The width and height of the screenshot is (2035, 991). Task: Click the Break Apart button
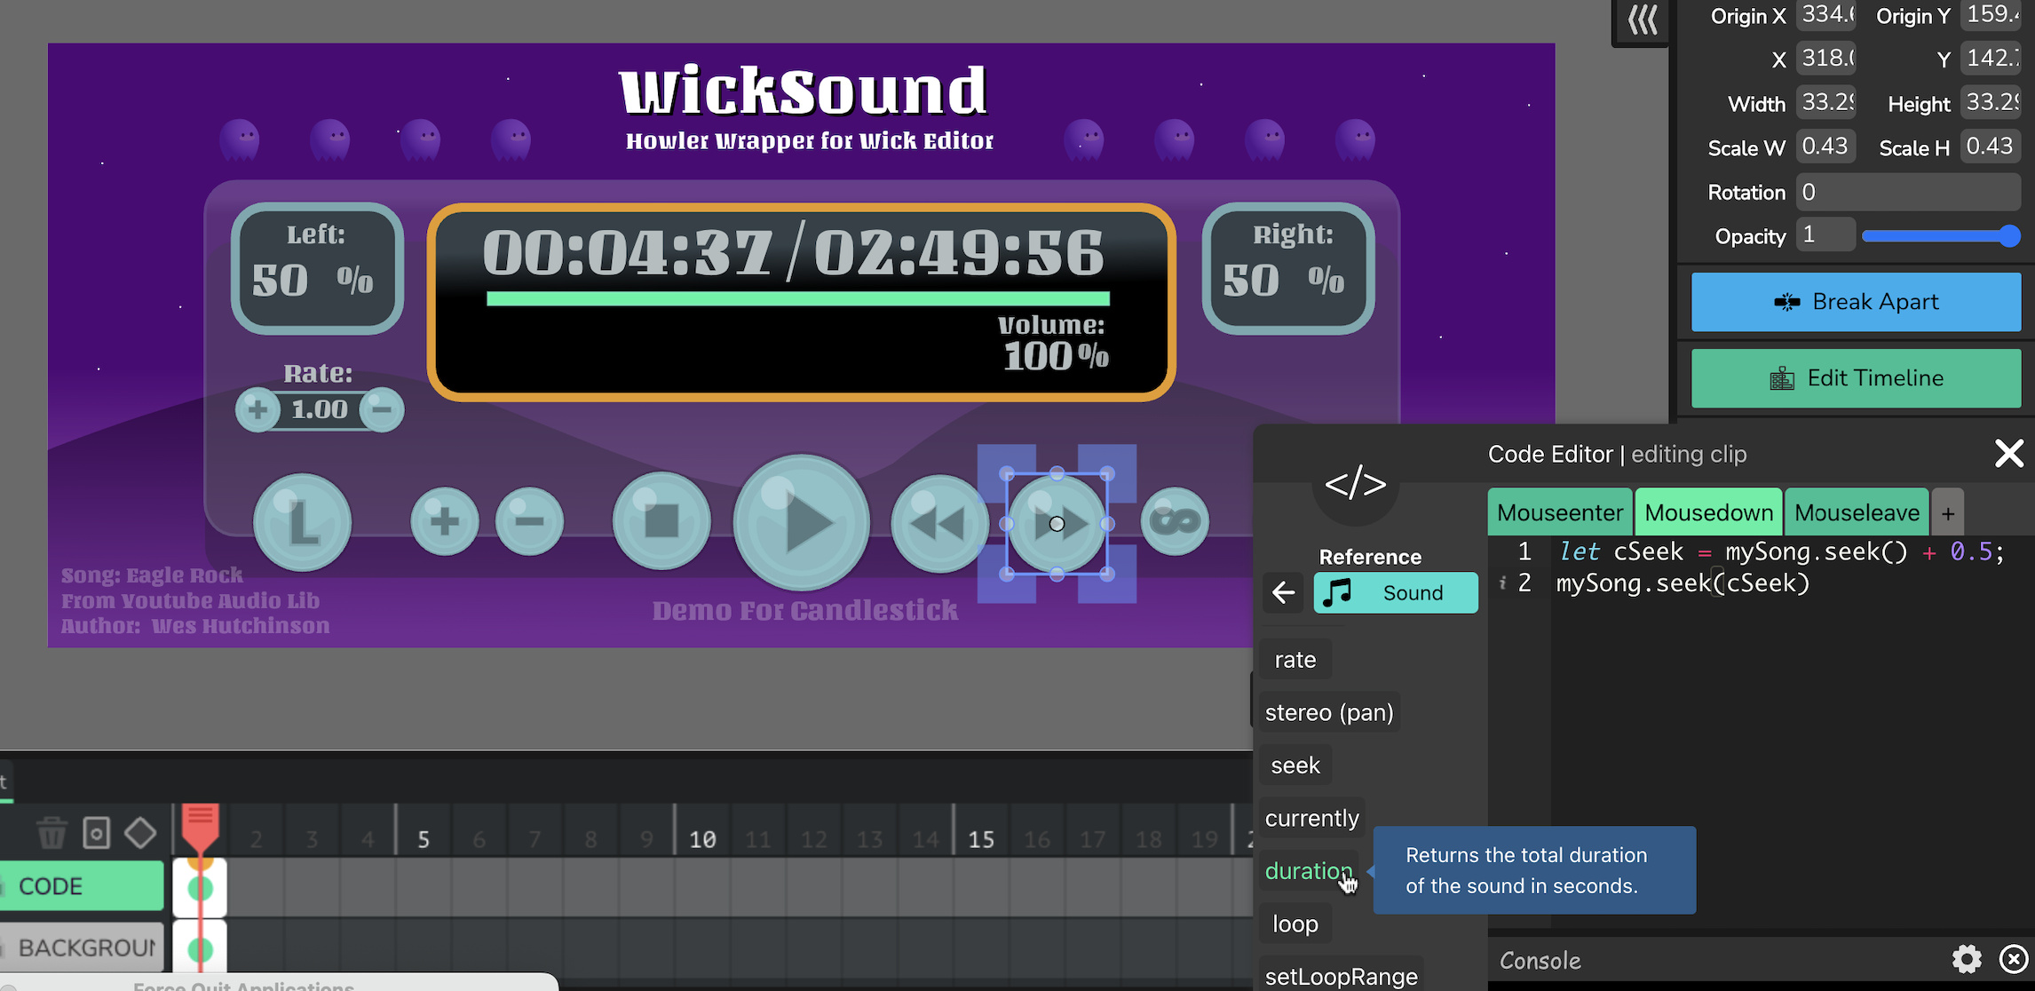point(1856,302)
